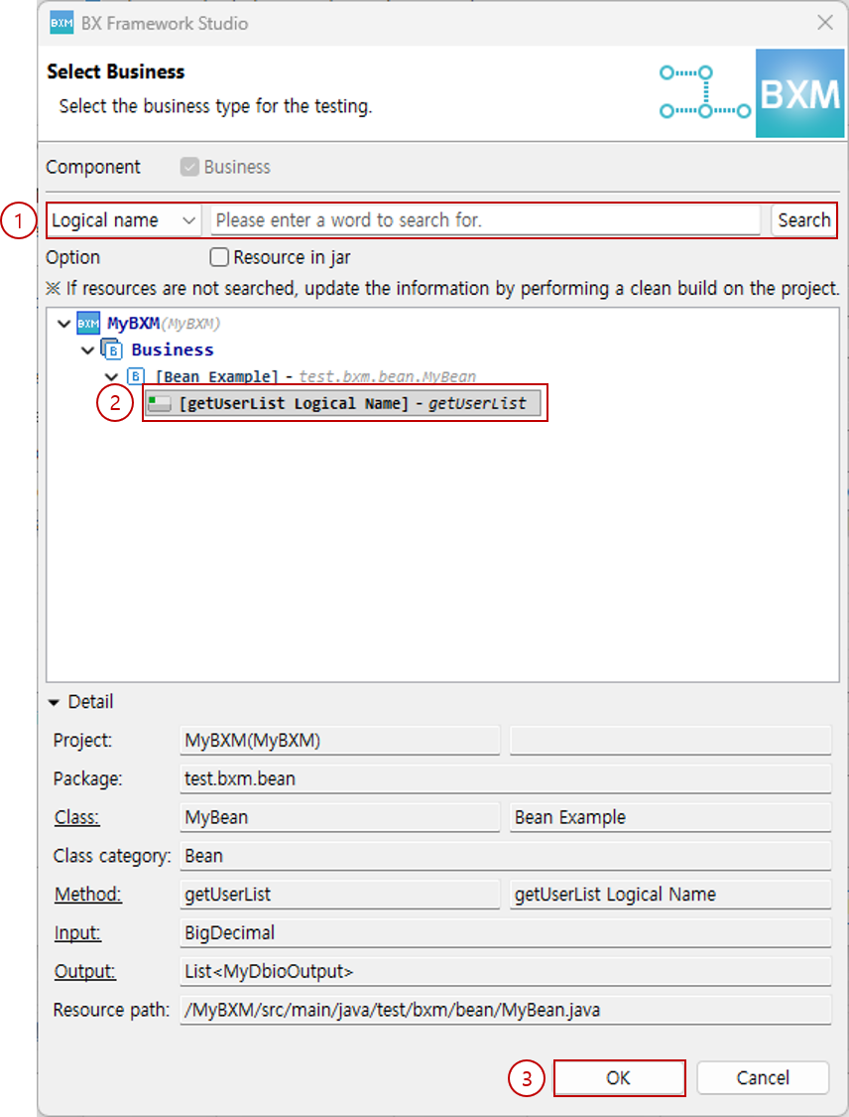Click the MyBXM project icon in tree
Viewport: 849px width, 1117px height.
coord(88,324)
